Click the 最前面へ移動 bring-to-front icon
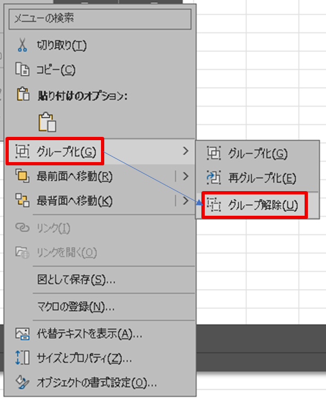 (22, 176)
